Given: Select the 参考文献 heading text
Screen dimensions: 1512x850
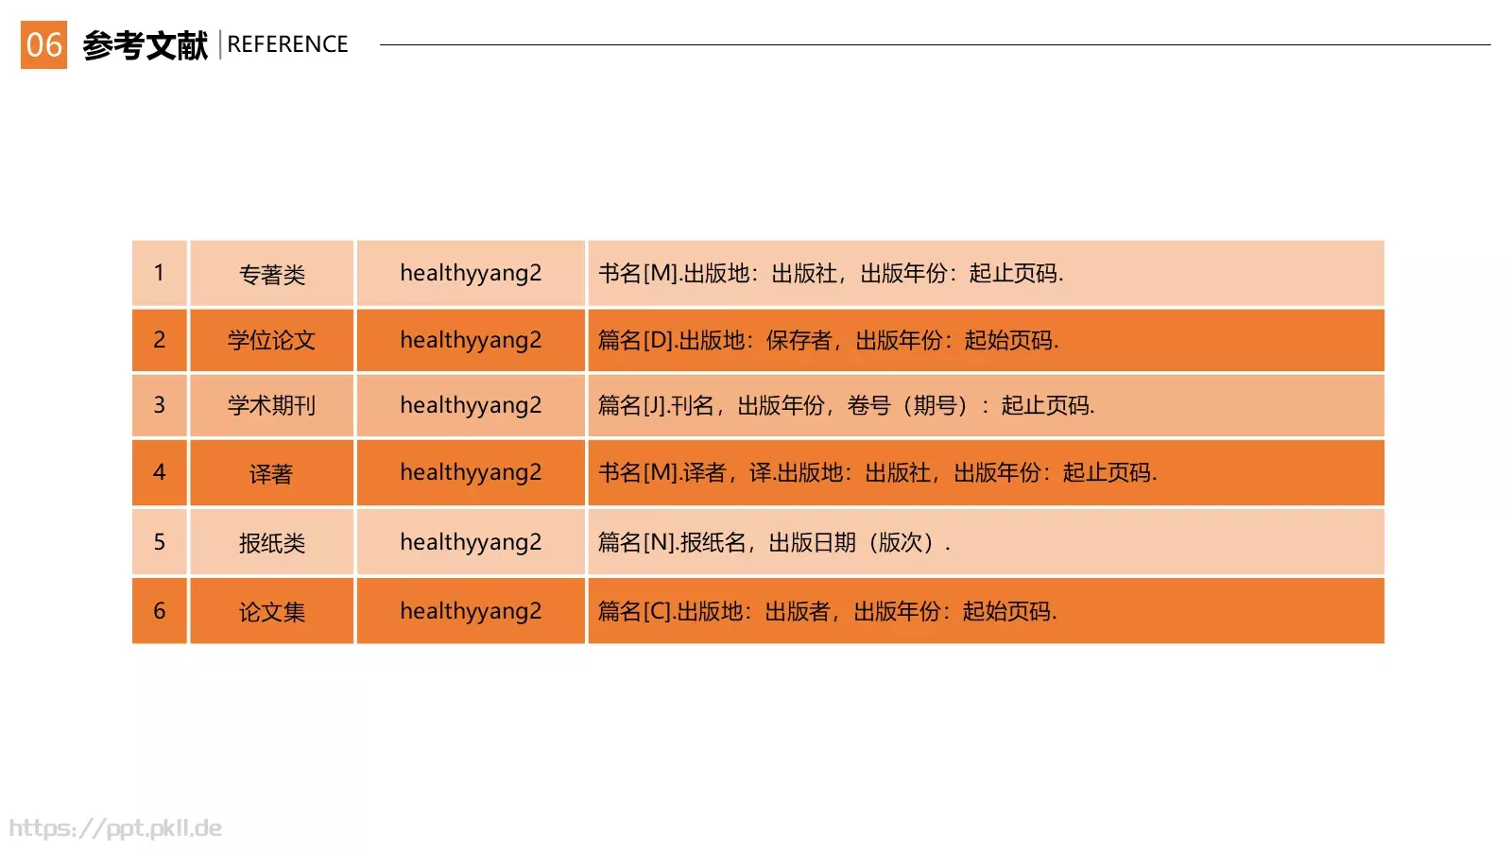Looking at the screenshot, I should pyautogui.click(x=145, y=45).
